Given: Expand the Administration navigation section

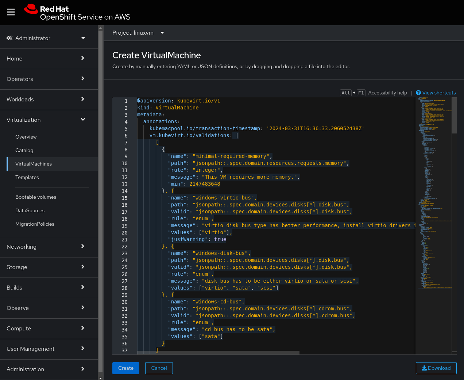Looking at the screenshot, I should (x=49, y=369).
